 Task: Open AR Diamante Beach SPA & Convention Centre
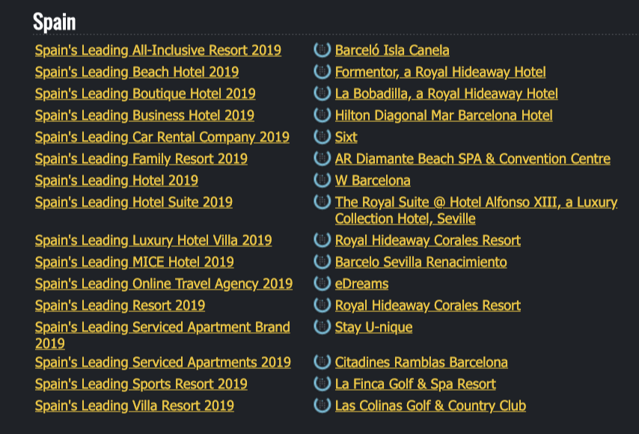pyautogui.click(x=473, y=159)
